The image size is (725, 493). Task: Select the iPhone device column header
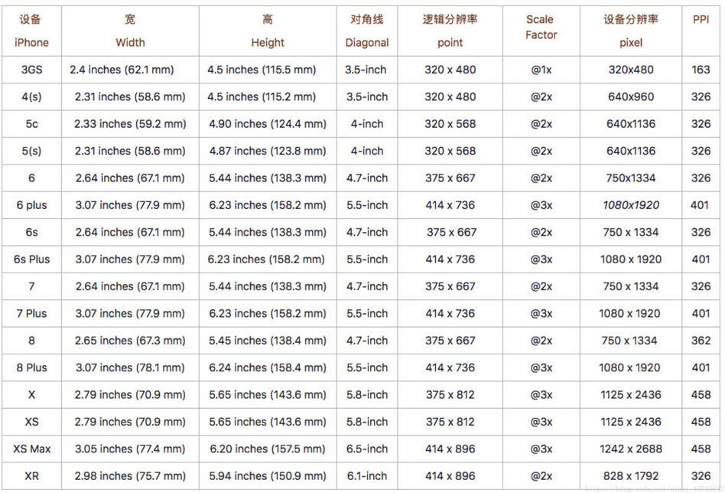[31, 31]
